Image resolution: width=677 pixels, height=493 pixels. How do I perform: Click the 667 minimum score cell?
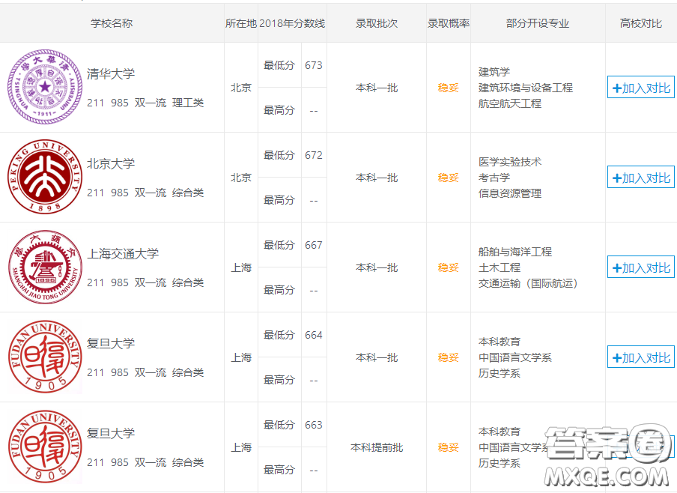coord(314,245)
